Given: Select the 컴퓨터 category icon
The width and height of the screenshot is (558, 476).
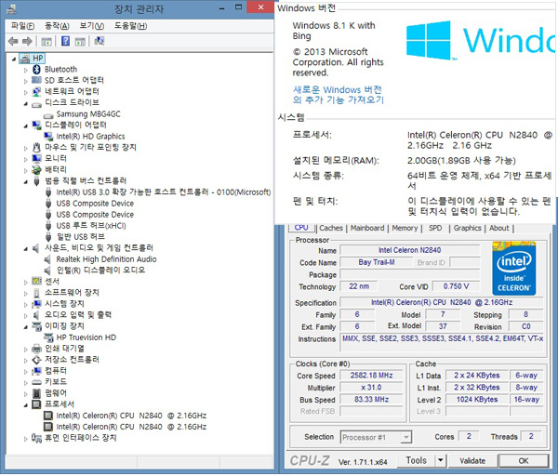Looking at the screenshot, I should point(36,371).
